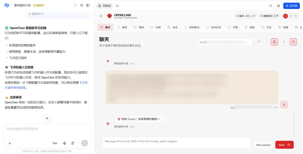
Task: Open the 概览 tab
Action: tap(122, 27)
